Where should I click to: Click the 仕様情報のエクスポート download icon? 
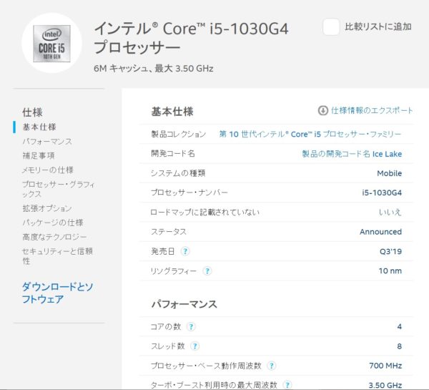pos(322,111)
